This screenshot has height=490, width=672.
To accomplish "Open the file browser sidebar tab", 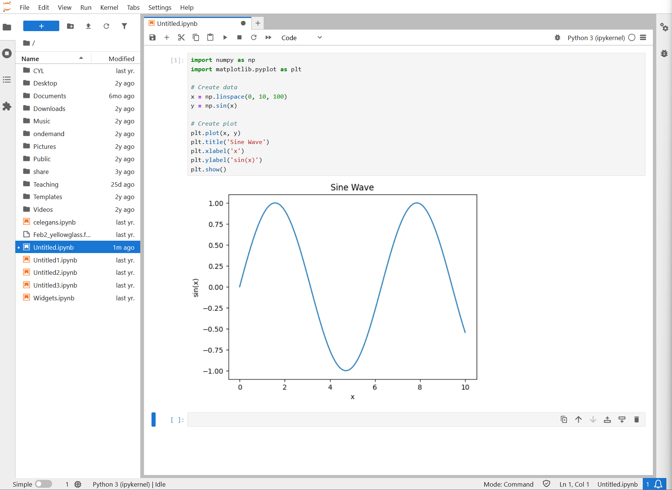I will tap(7, 27).
